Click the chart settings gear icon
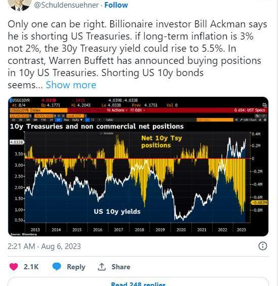 [265, 120]
